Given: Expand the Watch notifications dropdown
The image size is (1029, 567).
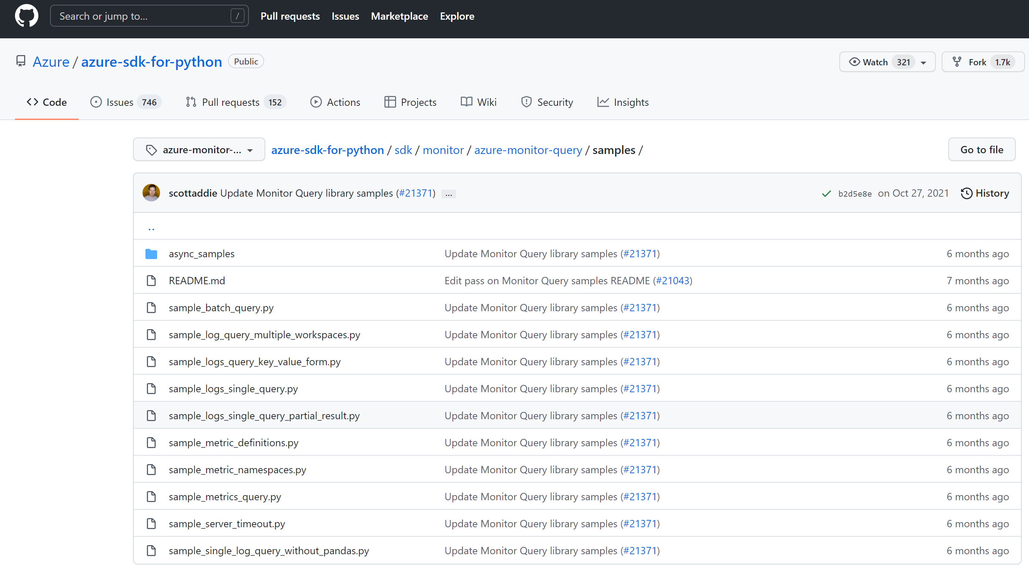Looking at the screenshot, I should (923, 62).
